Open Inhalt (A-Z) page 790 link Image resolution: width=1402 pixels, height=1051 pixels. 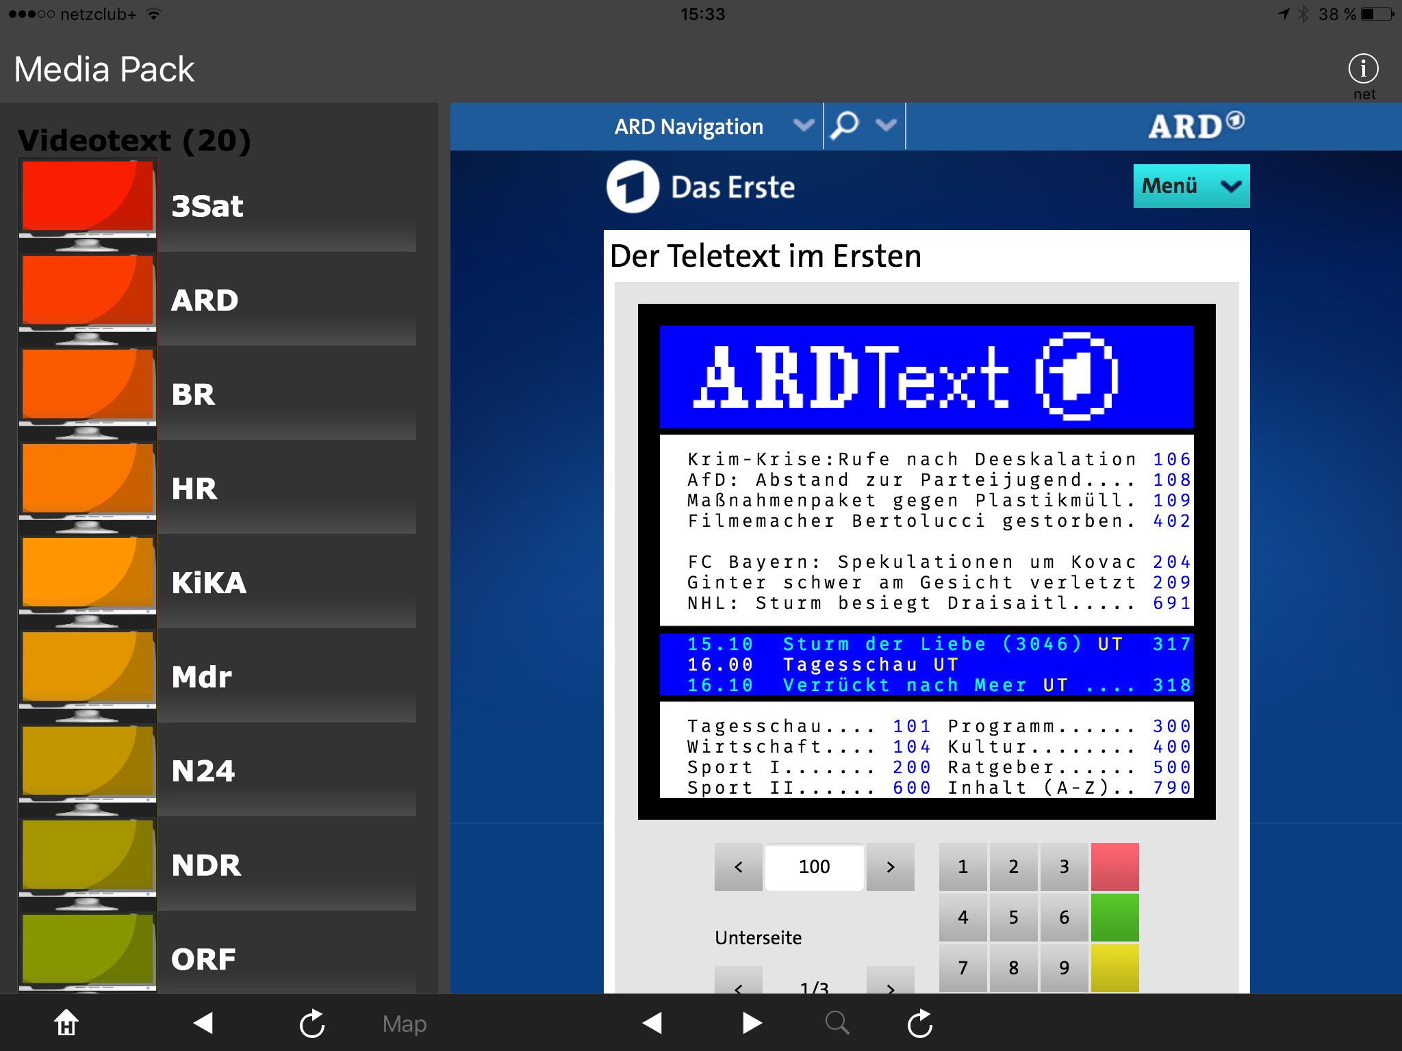[x=1171, y=788]
